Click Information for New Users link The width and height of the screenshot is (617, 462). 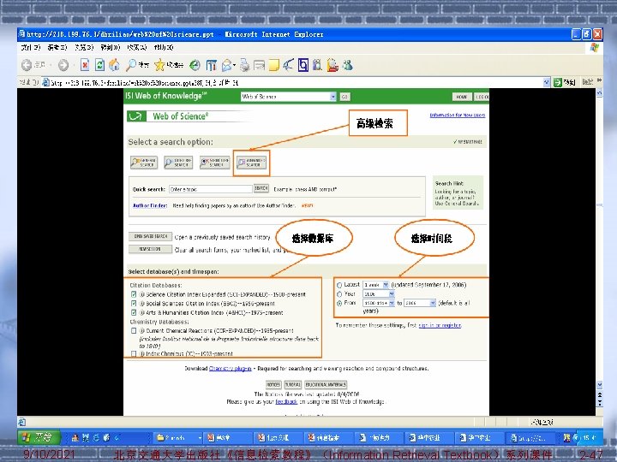click(458, 115)
